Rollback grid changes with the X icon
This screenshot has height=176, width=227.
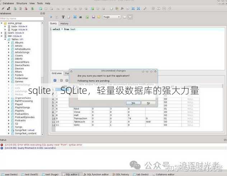point(67,80)
